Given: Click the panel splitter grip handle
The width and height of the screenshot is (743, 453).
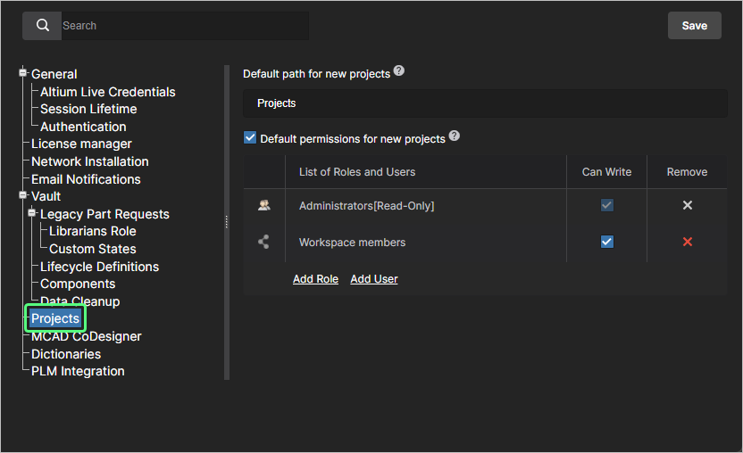Looking at the screenshot, I should 227,221.
